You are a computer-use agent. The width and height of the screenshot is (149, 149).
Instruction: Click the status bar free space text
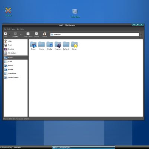tap(22, 119)
